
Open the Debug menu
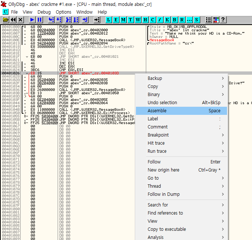(44, 12)
